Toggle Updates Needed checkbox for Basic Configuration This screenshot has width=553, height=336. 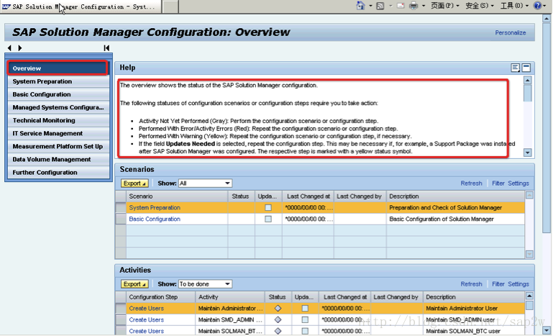coord(268,219)
